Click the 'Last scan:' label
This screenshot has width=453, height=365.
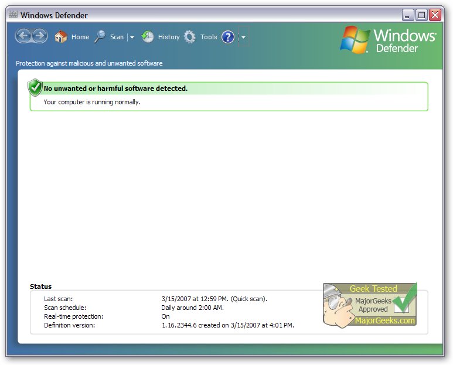59,299
